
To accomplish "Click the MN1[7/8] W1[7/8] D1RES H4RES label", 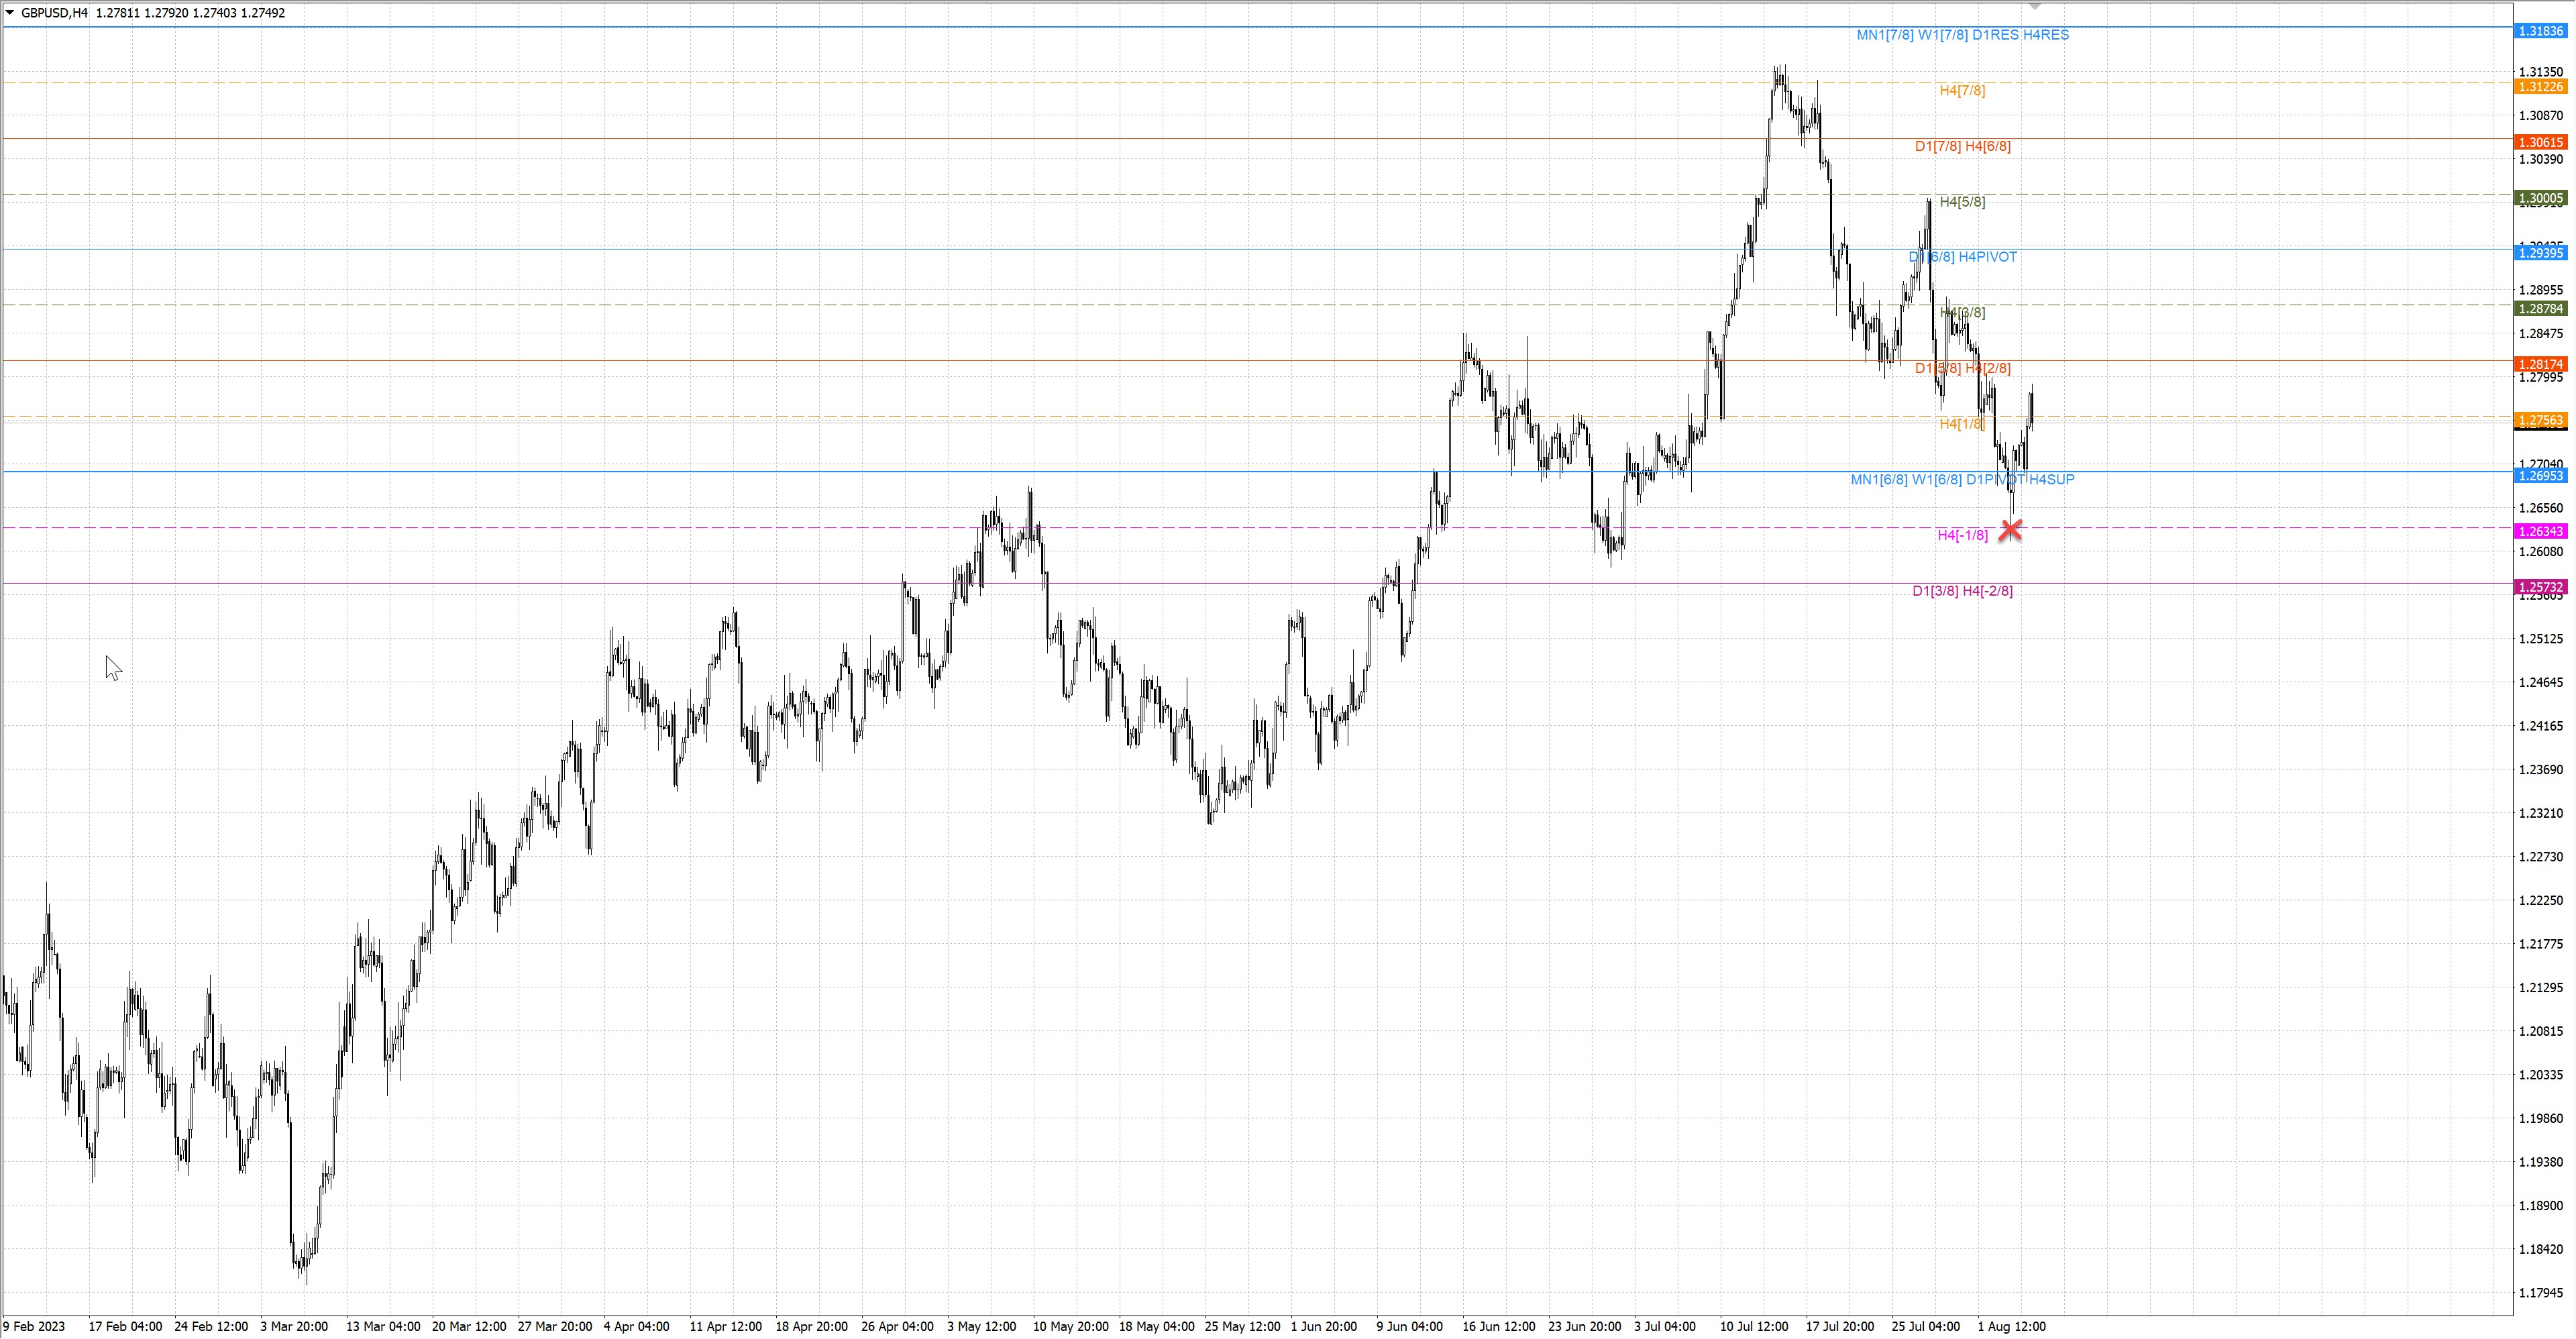I will (x=1962, y=35).
